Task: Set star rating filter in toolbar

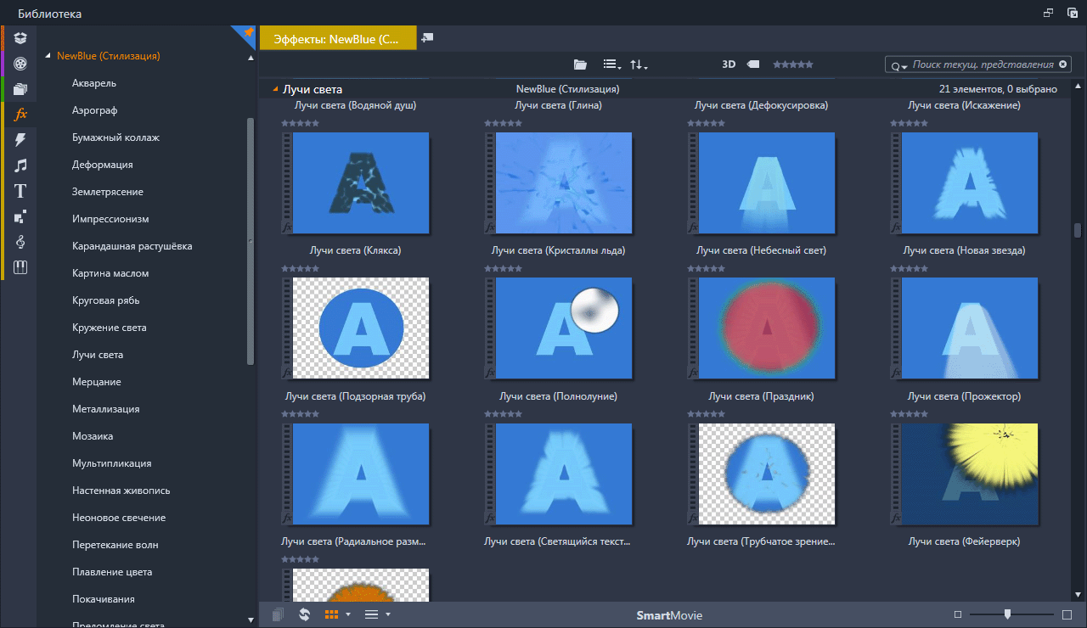Action: pyautogui.click(x=792, y=64)
